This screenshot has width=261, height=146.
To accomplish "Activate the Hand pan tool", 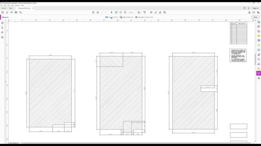I will pyautogui.click(x=116, y=13).
